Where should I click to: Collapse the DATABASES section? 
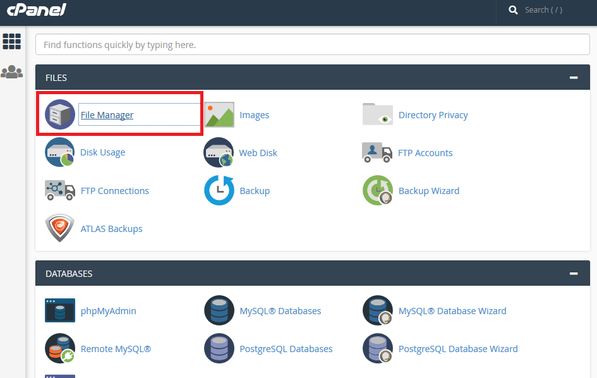pyautogui.click(x=574, y=274)
